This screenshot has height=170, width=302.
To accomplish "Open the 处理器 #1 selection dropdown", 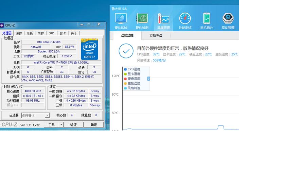I will [x=35, y=116].
